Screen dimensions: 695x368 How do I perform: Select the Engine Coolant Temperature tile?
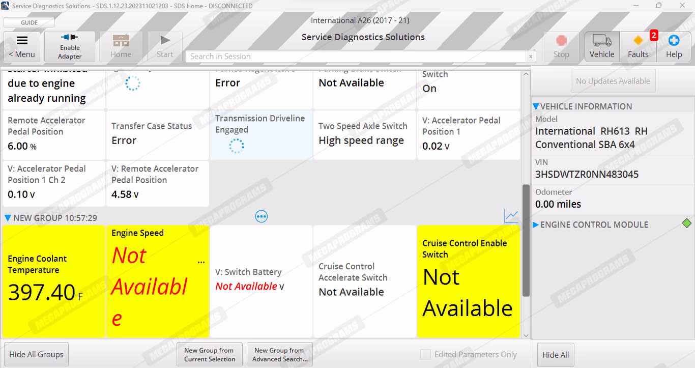(x=54, y=281)
